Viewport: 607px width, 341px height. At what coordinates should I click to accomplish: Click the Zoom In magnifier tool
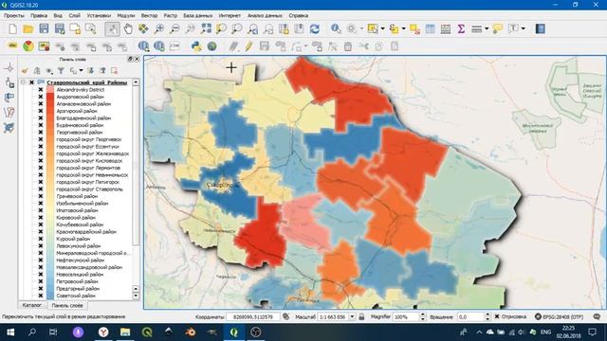click(159, 29)
